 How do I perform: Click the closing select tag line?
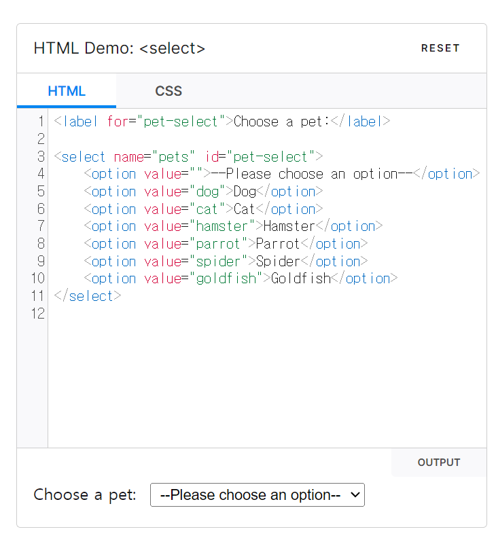[88, 296]
